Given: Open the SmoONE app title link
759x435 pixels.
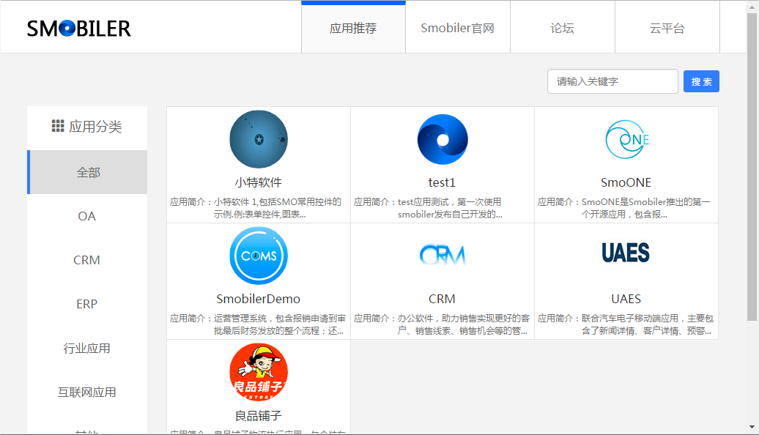Looking at the screenshot, I should point(626,182).
